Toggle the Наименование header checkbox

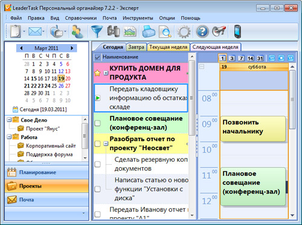(97, 57)
